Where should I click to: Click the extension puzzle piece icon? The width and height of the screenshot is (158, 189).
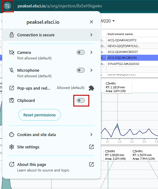(x=91, y=88)
